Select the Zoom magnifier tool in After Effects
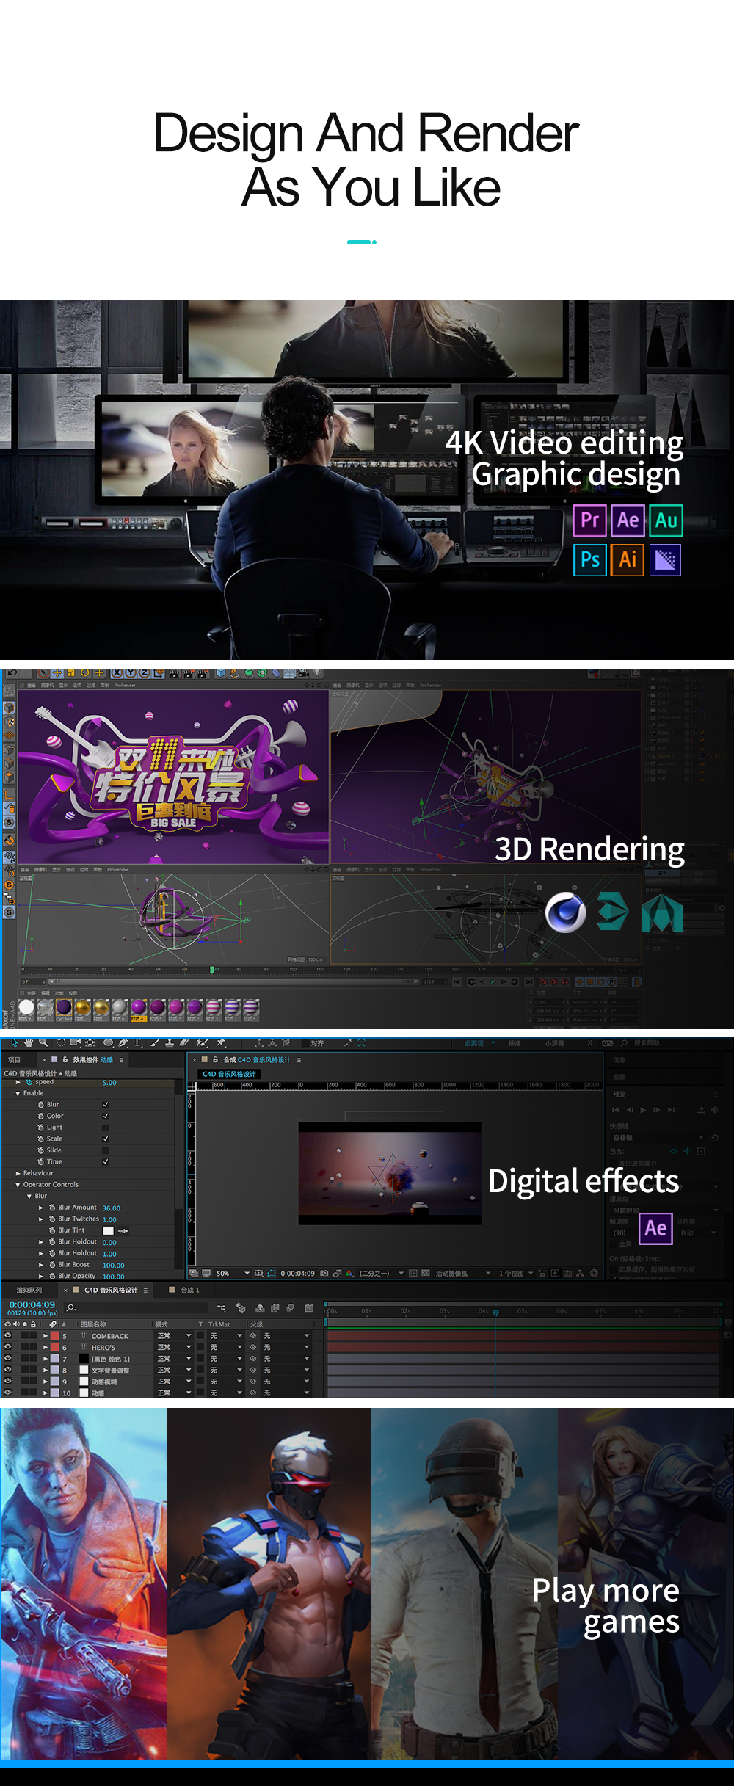The image size is (734, 1786). pos(43,1042)
